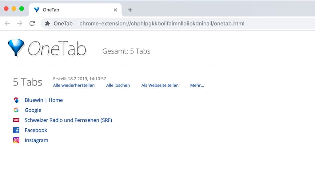Click the Gesamt: 5 Tabs text

(x=126, y=51)
